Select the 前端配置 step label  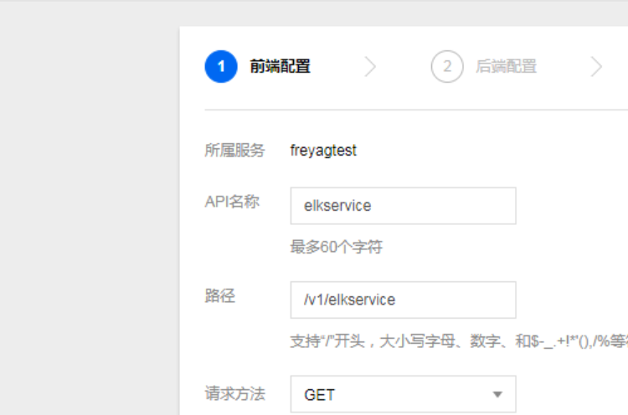280,67
